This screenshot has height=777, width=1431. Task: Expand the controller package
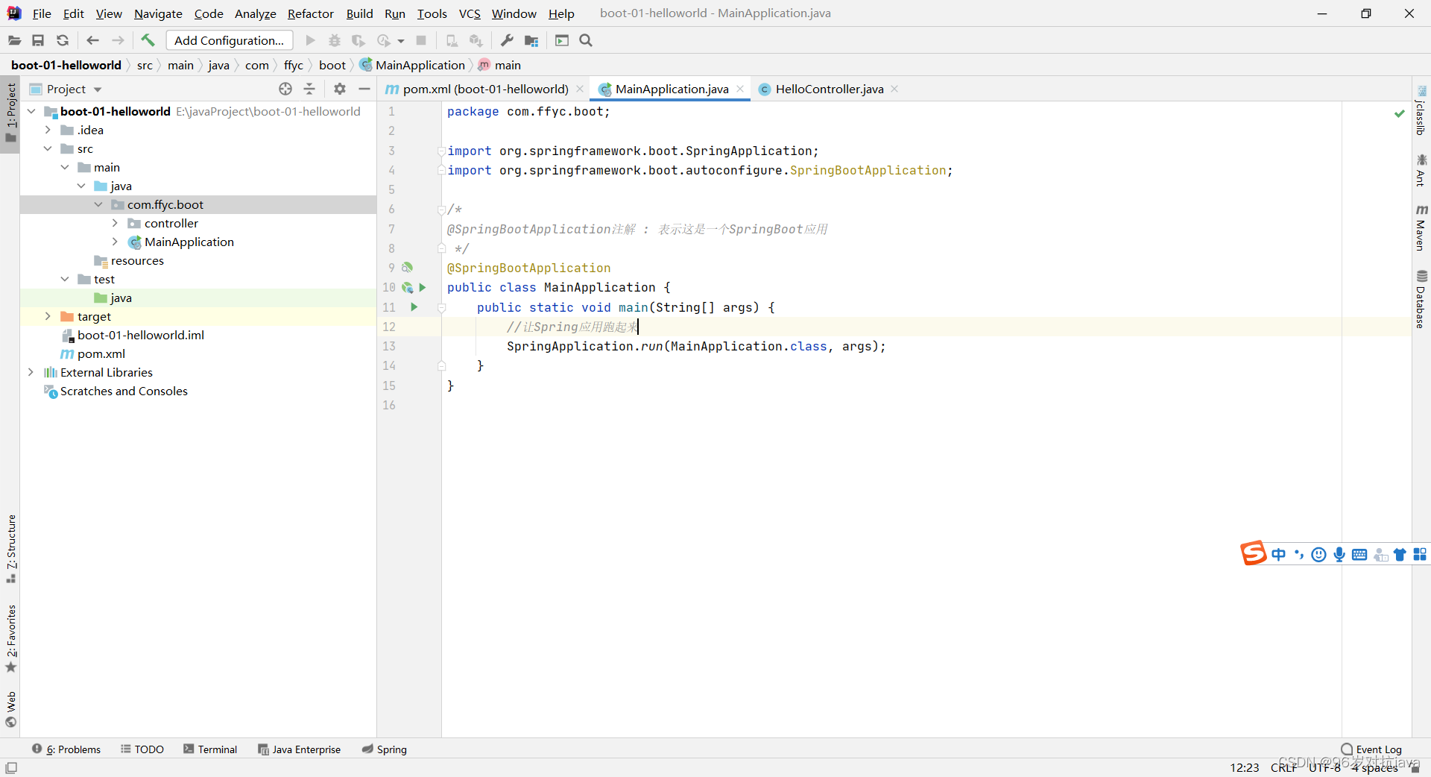click(115, 223)
